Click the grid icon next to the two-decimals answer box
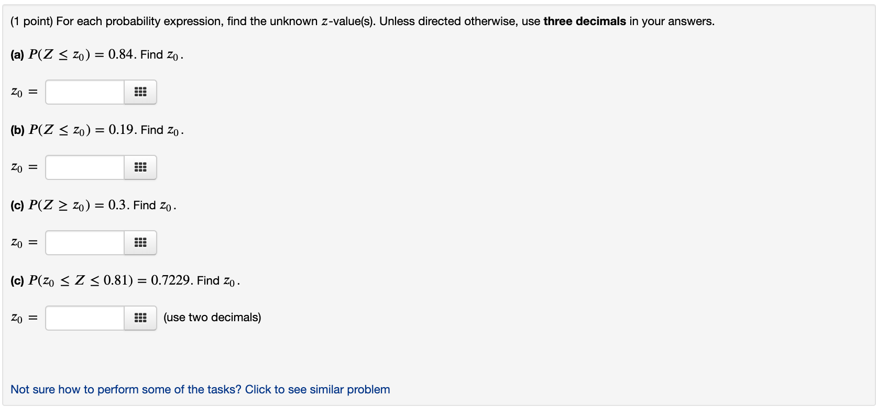 pos(140,318)
